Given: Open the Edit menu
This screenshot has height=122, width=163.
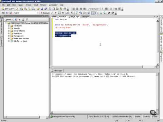Looking at the screenshot, I should coord(8,5).
